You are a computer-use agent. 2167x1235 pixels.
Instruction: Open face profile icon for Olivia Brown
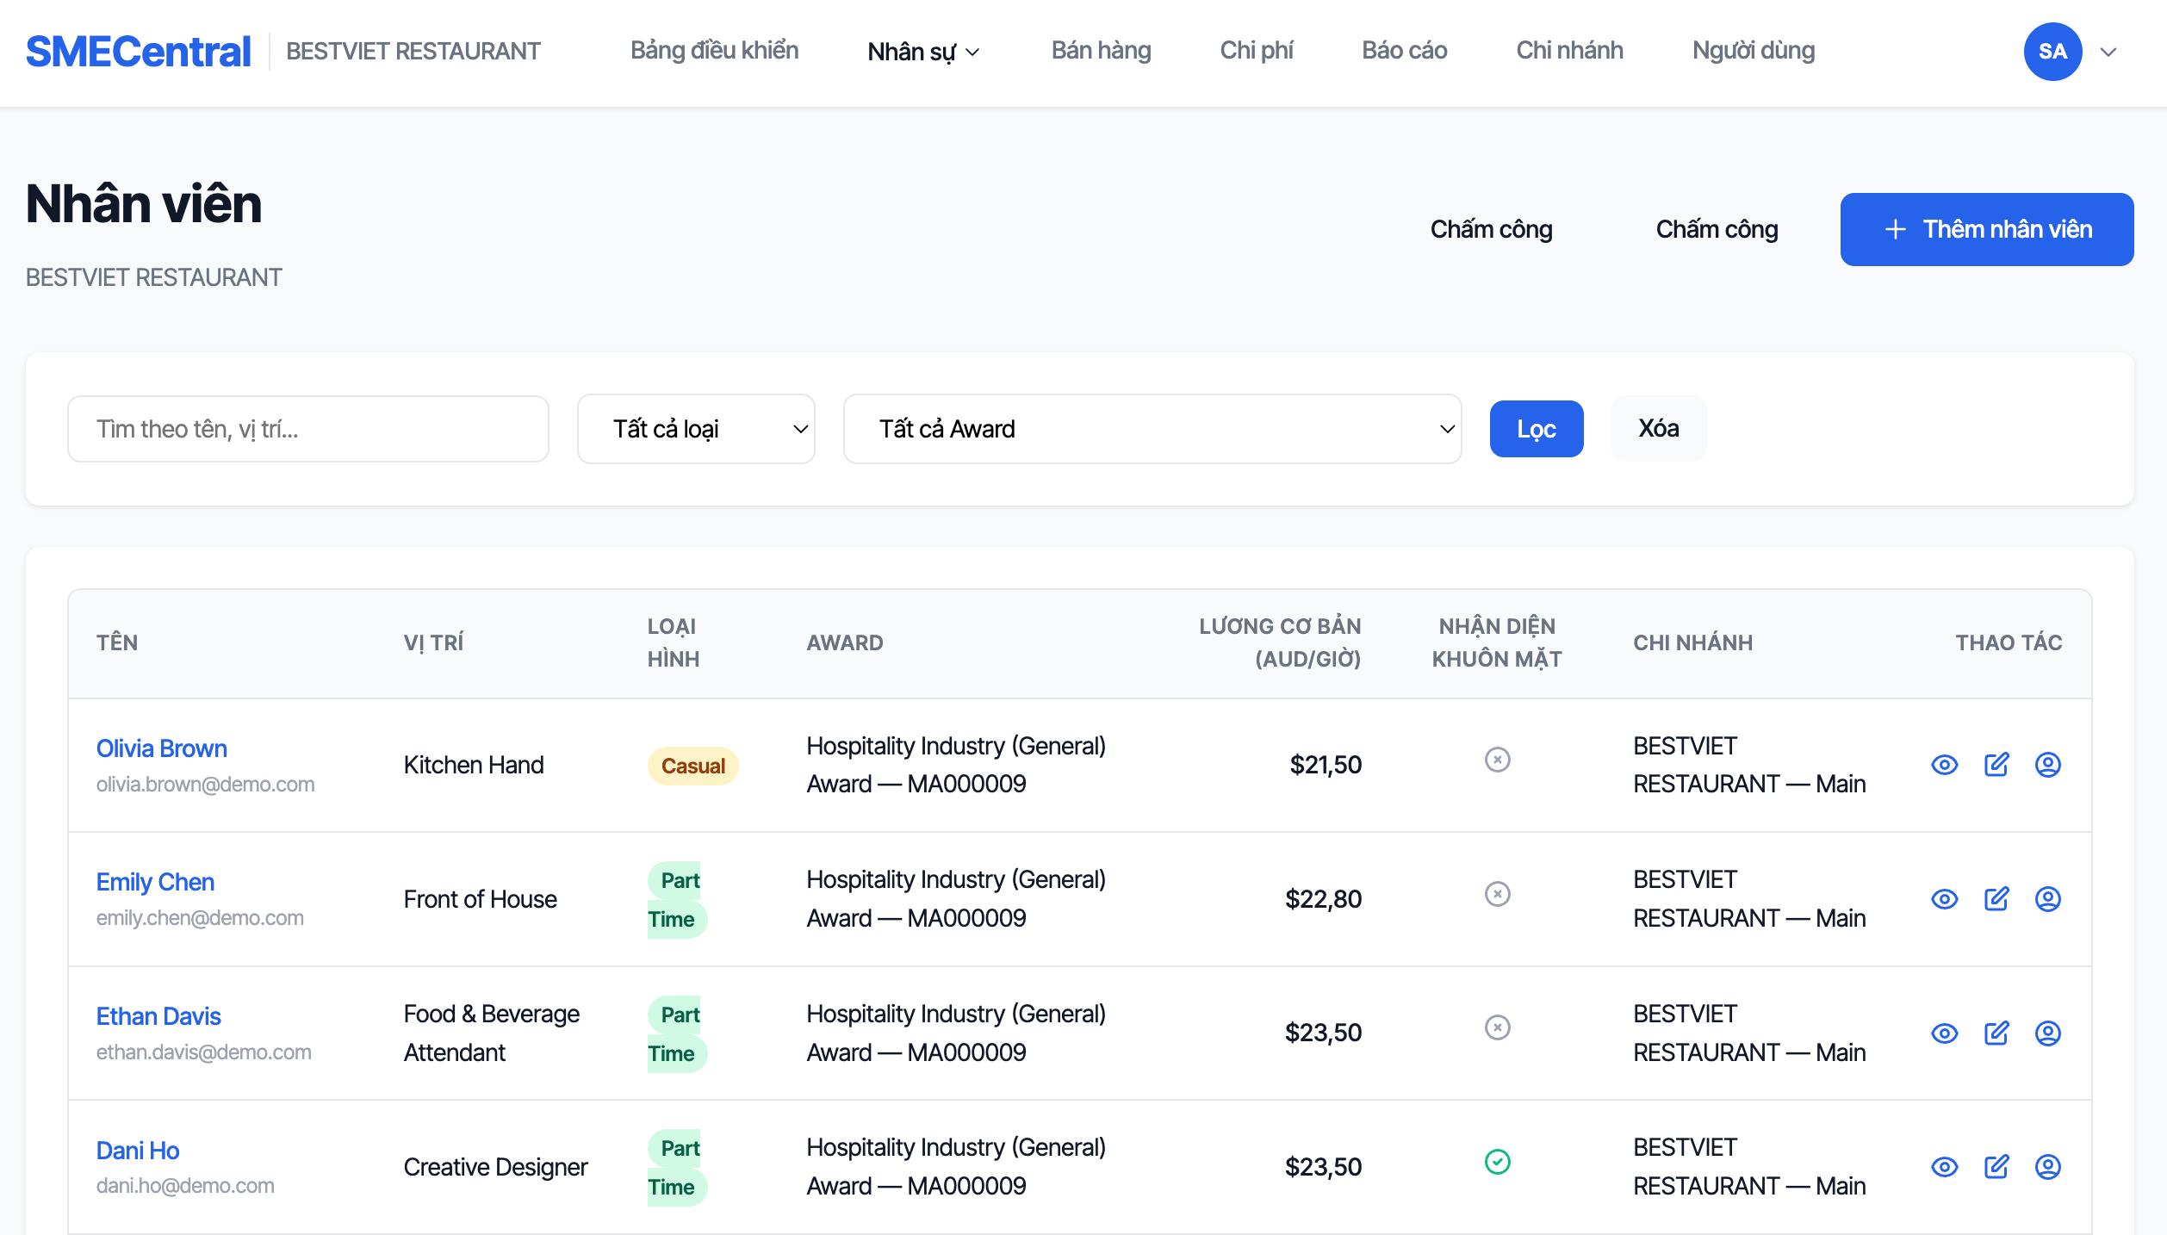[x=2047, y=765]
